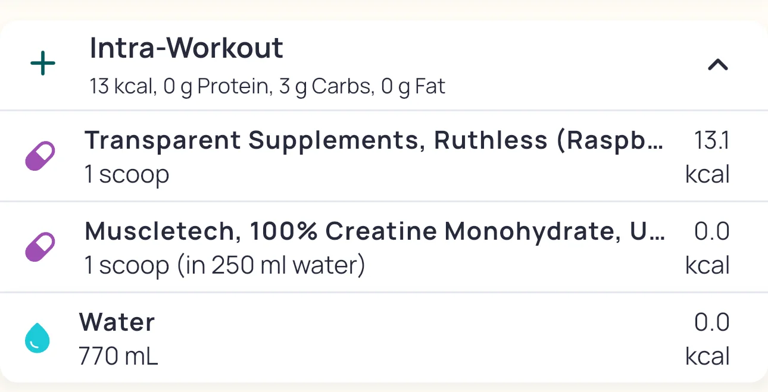768x392 pixels.
Task: Open the Water entry
Action: (x=117, y=322)
